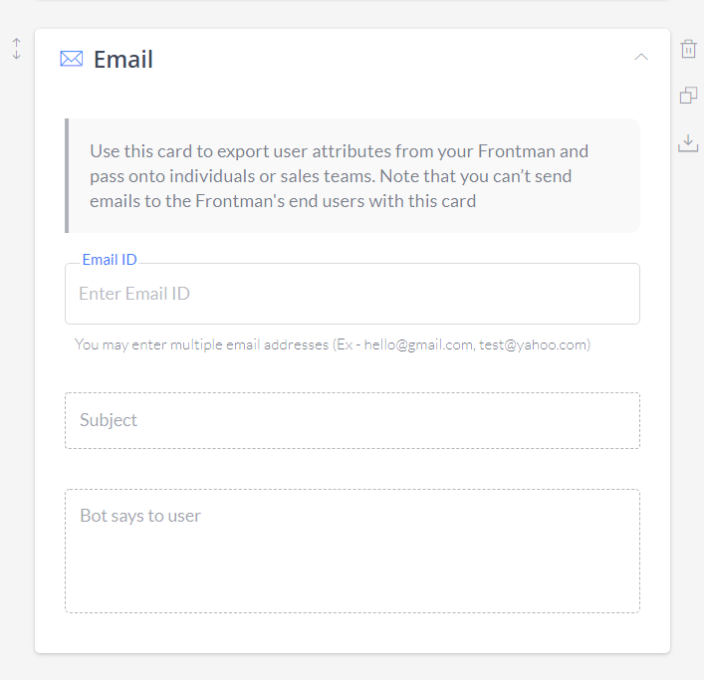Click empty card space below message box
Viewport: 704px width, 680px height.
point(352,633)
